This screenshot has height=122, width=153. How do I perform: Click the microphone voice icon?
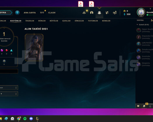coord(150,106)
